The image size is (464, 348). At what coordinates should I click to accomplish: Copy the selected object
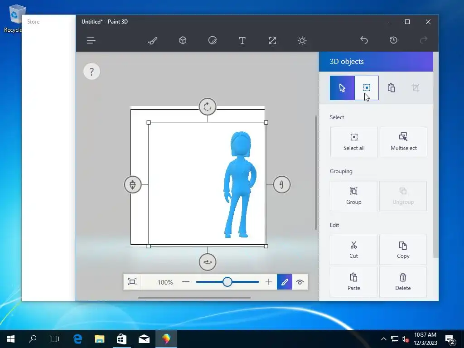point(403,250)
